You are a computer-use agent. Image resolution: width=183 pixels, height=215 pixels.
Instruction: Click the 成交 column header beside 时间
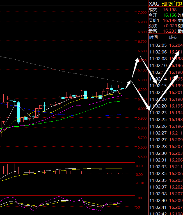coord(173,37)
